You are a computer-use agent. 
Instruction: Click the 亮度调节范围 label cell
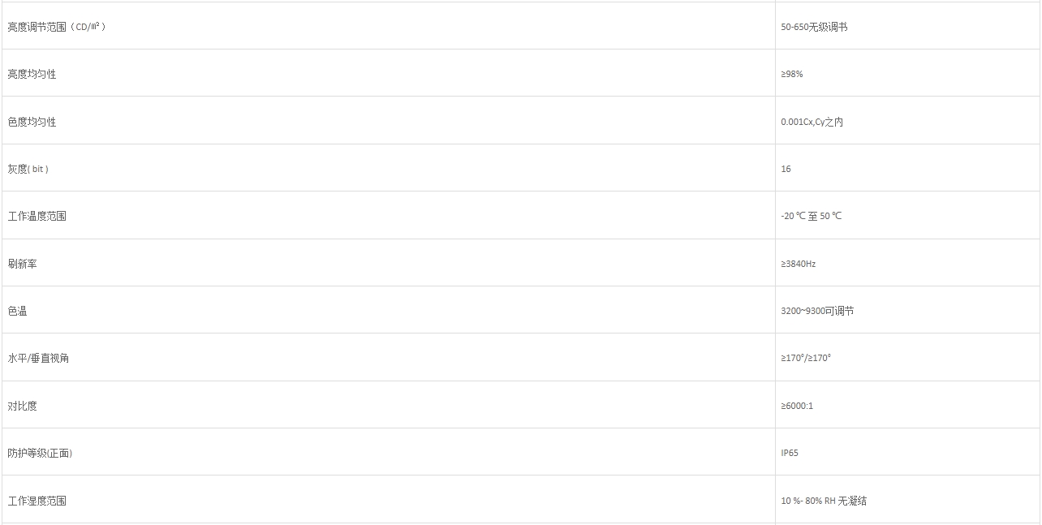[57, 27]
